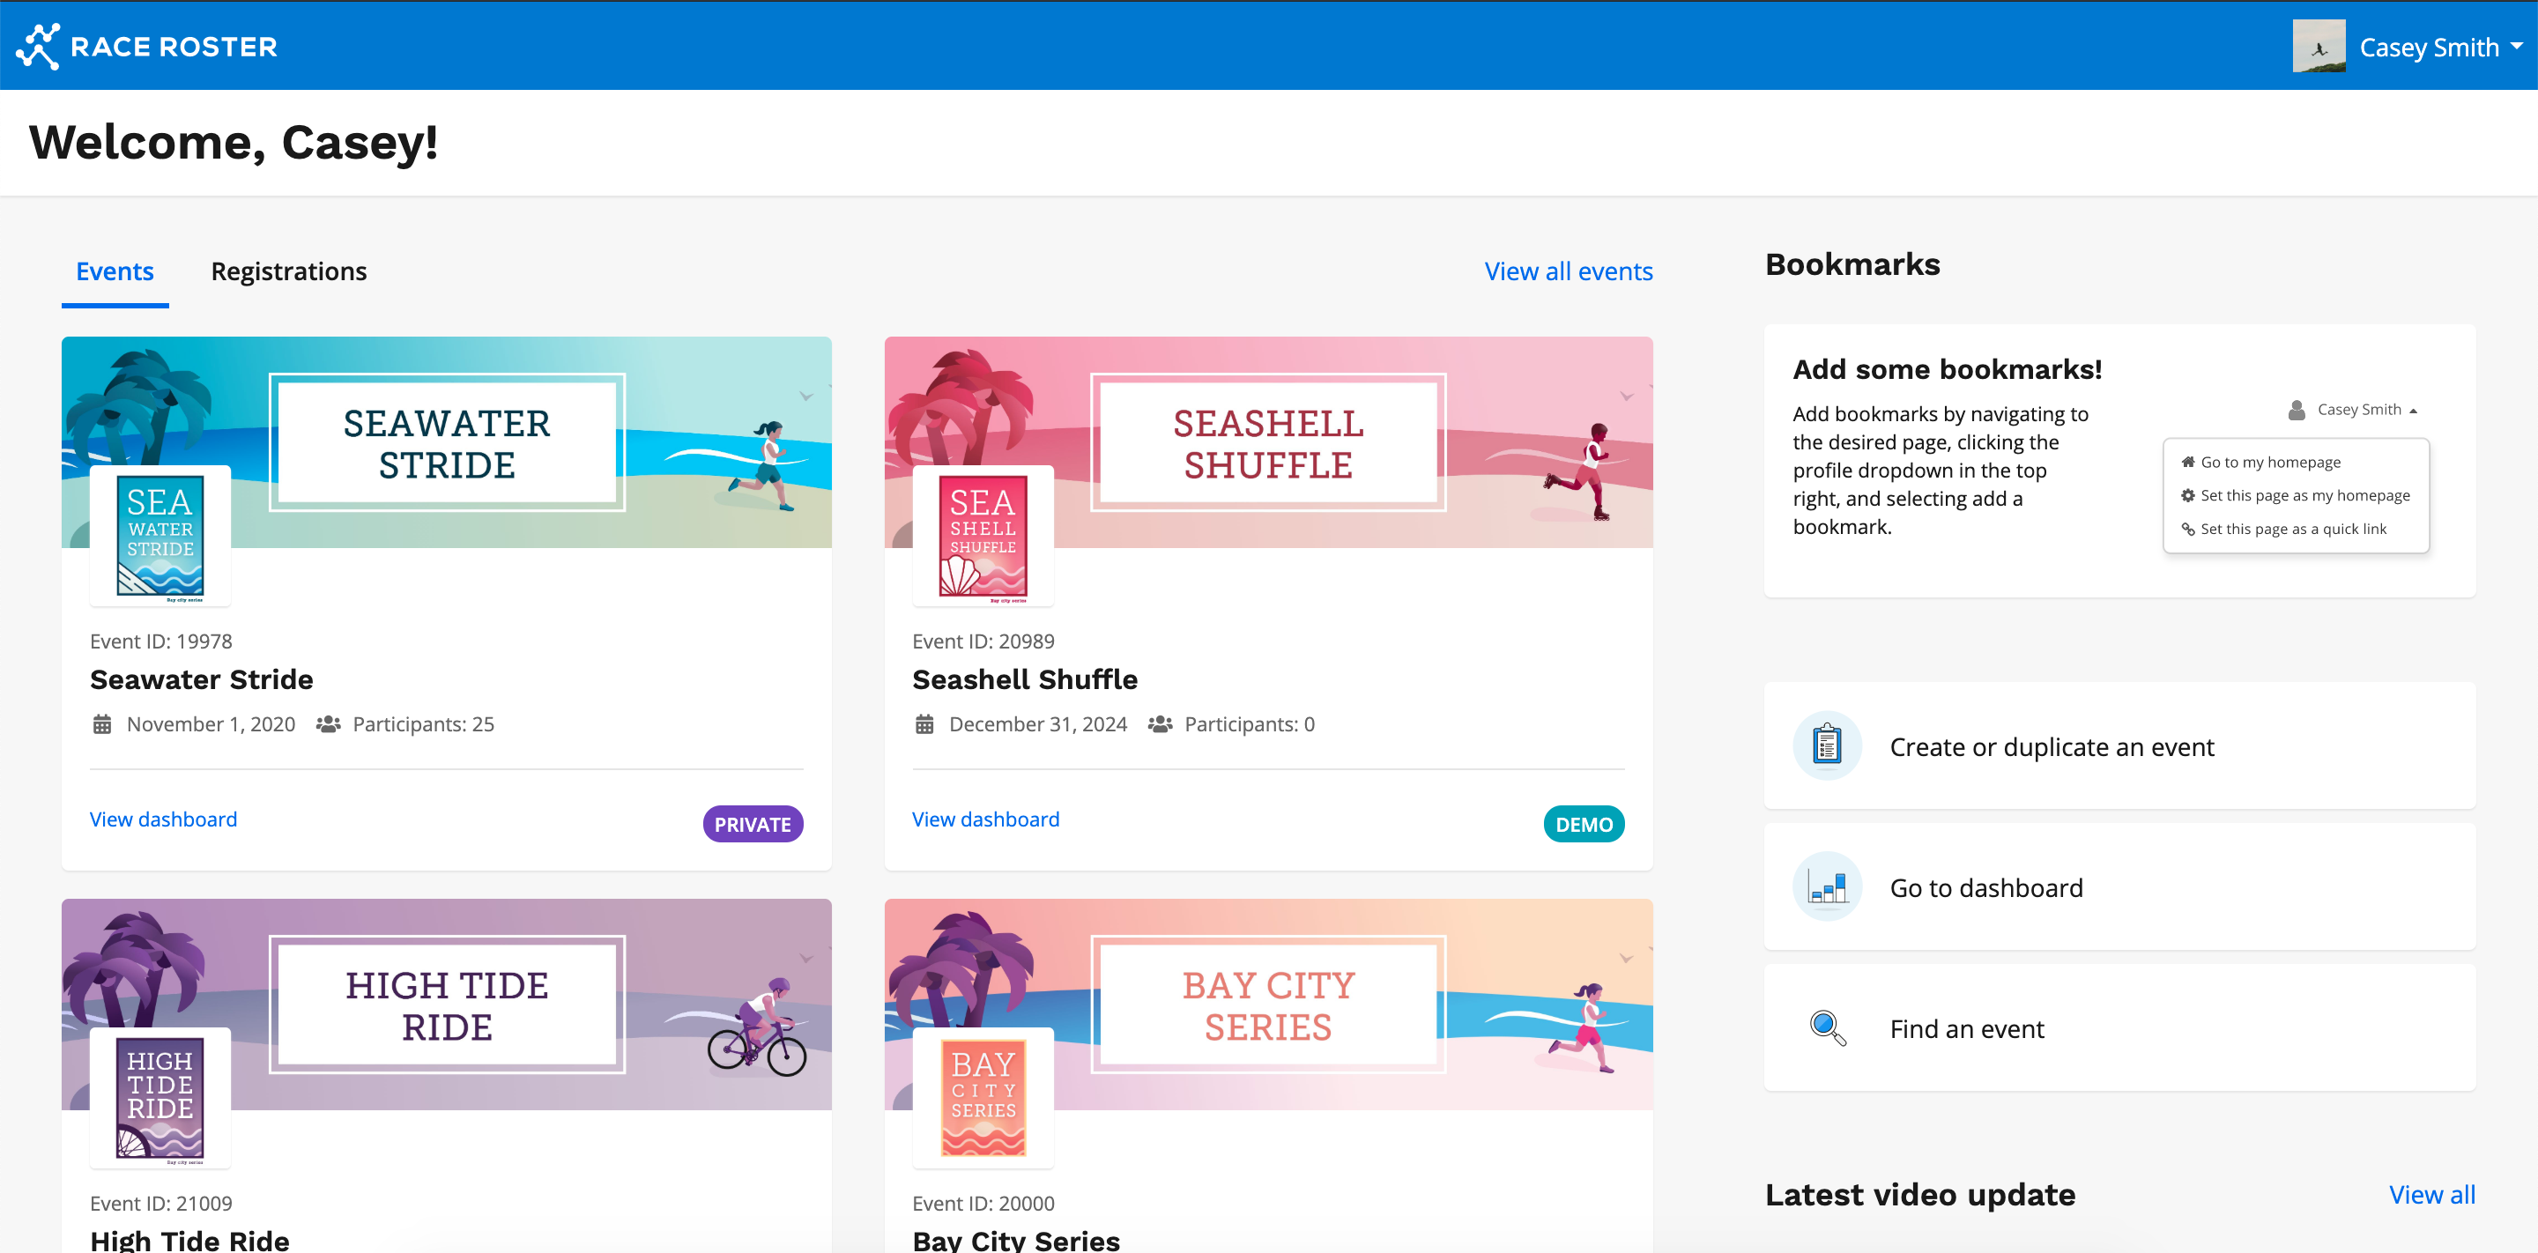Click the High Tide Ride square logo
This screenshot has height=1253, width=2538.
(160, 1097)
